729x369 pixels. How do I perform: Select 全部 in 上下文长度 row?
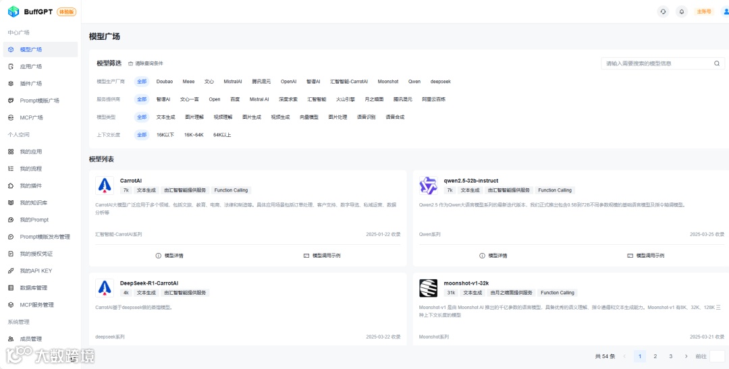(x=142, y=135)
